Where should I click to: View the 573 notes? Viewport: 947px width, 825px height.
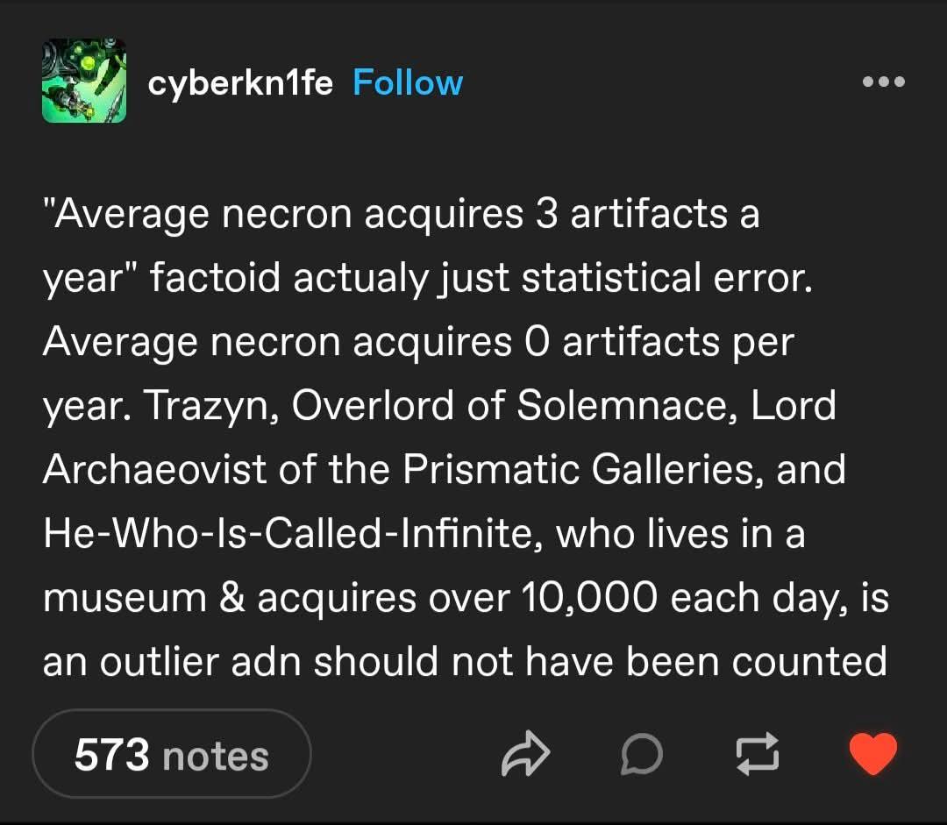[172, 755]
